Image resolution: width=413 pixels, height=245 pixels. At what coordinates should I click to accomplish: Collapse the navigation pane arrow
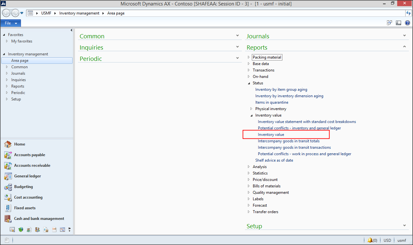[x=71, y=30]
